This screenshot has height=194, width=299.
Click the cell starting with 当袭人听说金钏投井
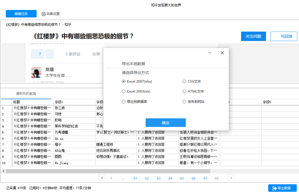click(199, 132)
